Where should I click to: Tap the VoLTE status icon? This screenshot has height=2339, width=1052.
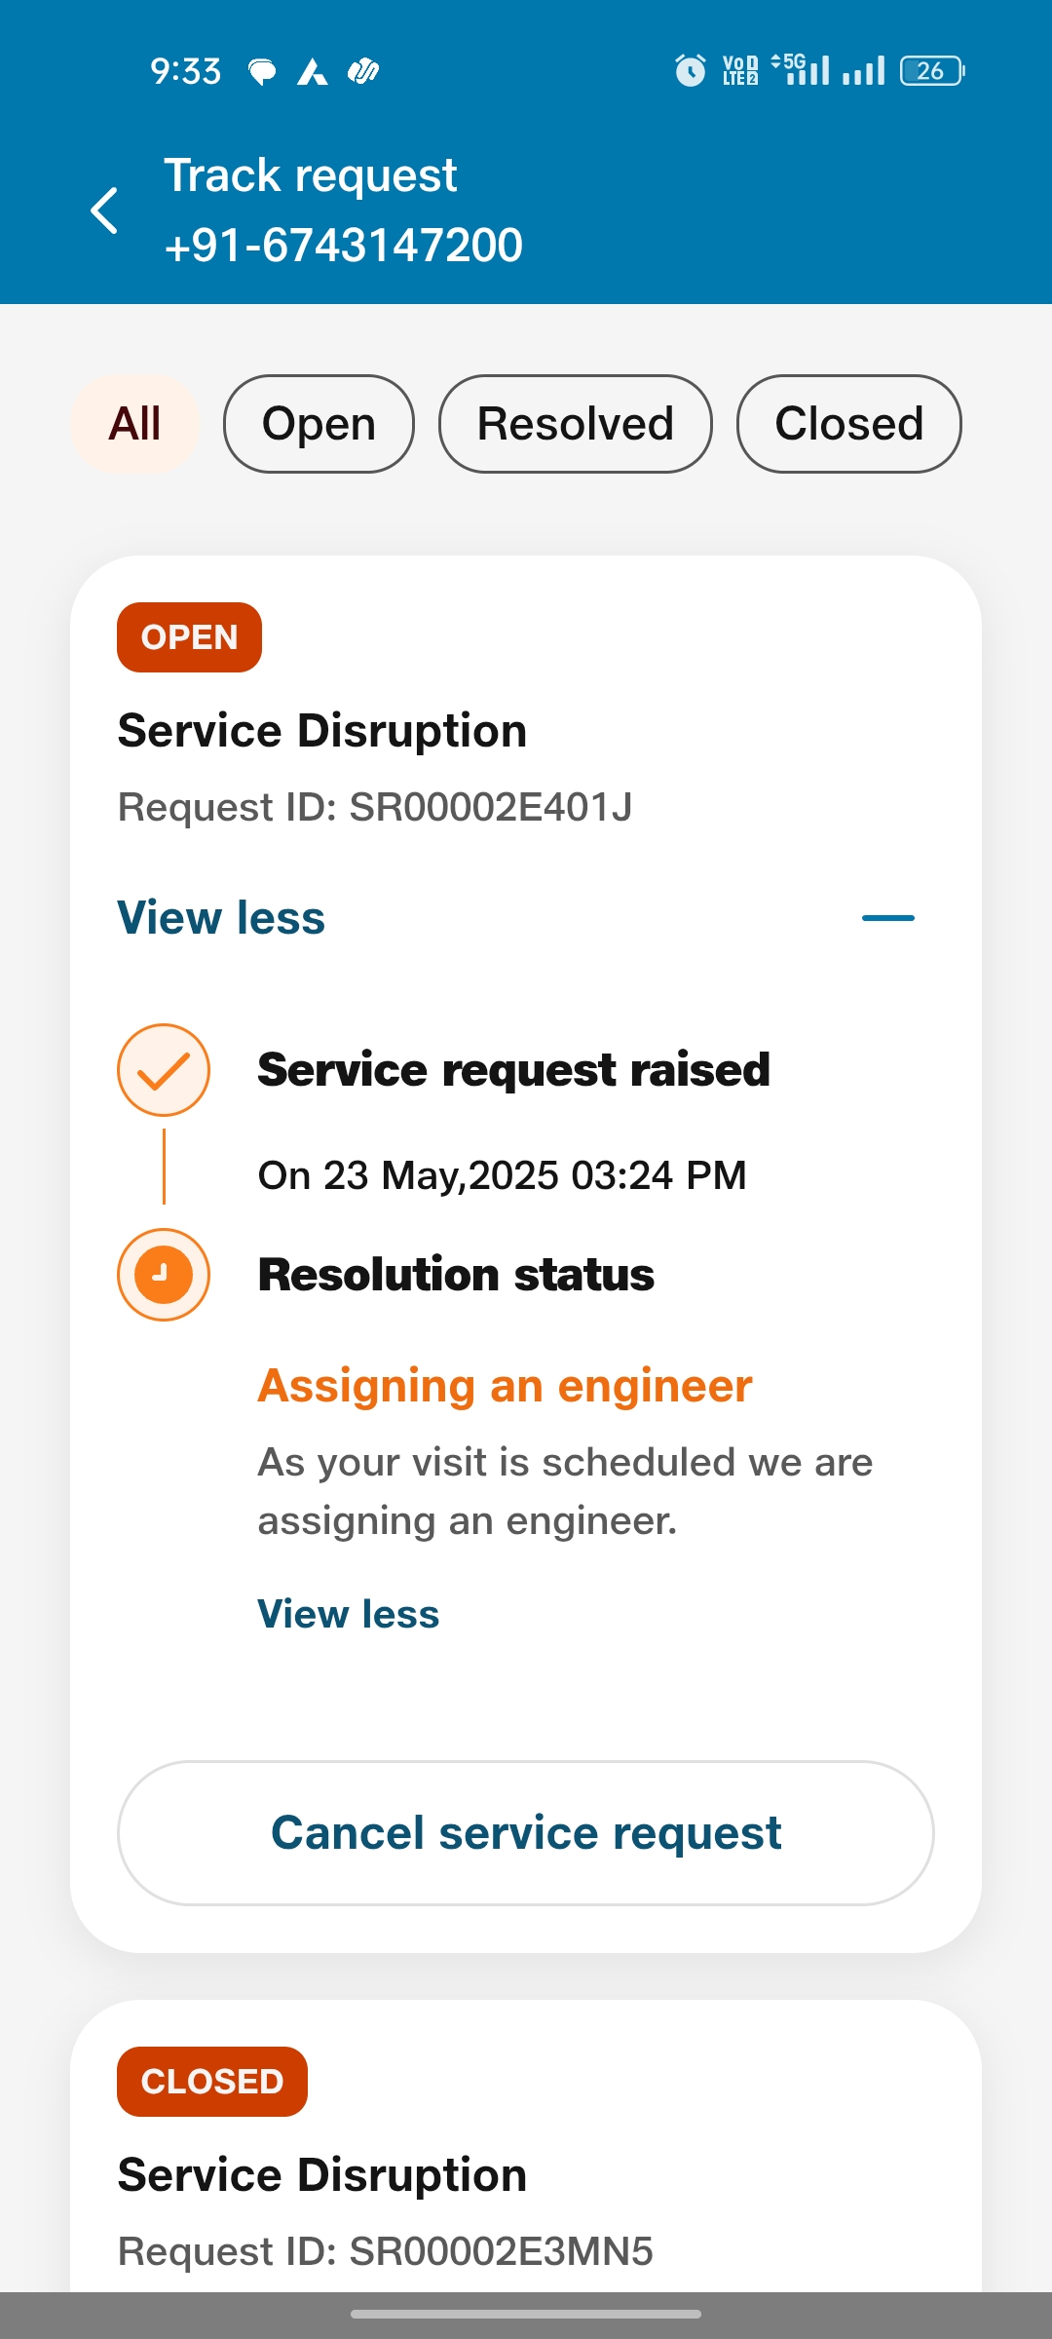click(740, 70)
